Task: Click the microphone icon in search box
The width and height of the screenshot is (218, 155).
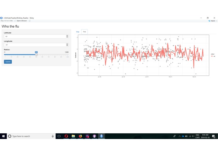Action: (x=53, y=136)
